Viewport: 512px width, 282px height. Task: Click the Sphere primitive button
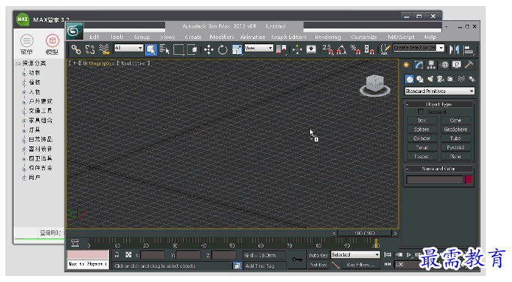click(422, 130)
